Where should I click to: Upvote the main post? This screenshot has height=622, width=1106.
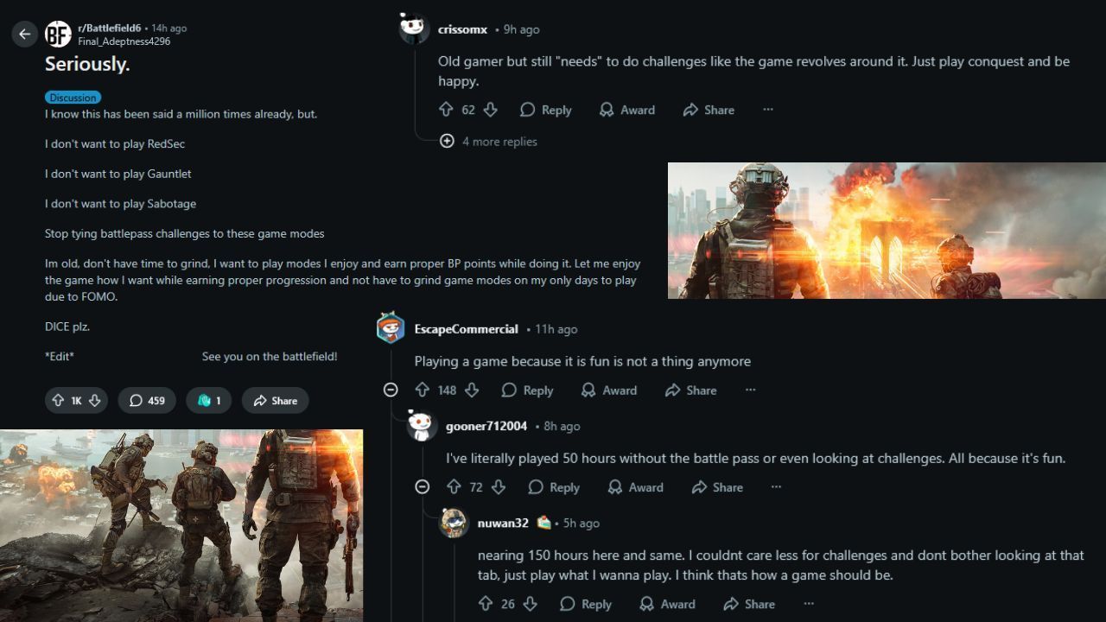[58, 401]
